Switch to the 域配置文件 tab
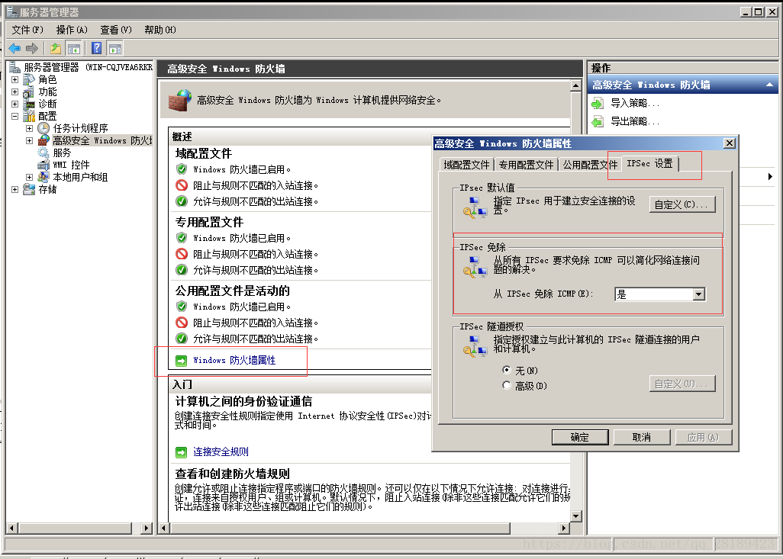Image resolution: width=783 pixels, height=559 pixels. (x=466, y=165)
